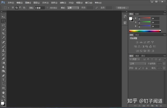Open the layer filter type dropdown

coord(135,59)
